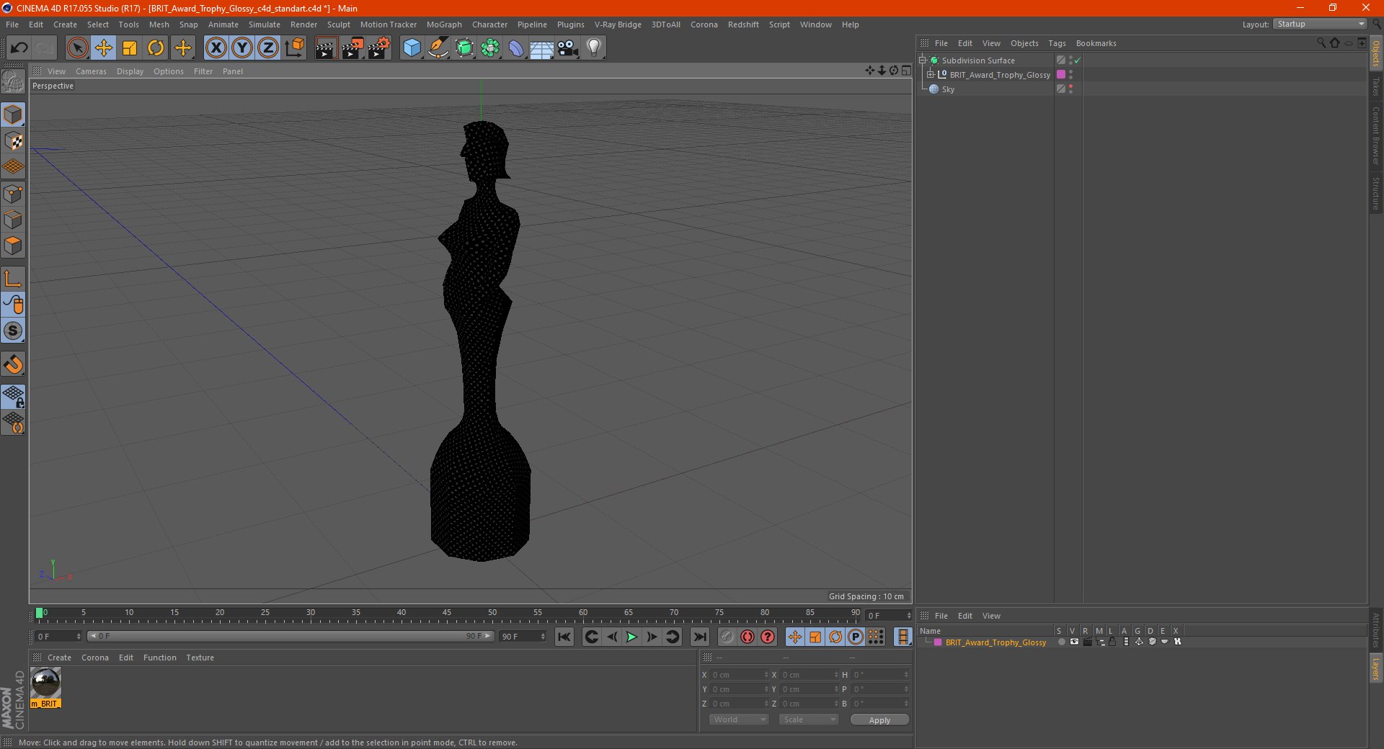Add a Light object bulb icon
Viewport: 1384px width, 749px height.
[593, 48]
